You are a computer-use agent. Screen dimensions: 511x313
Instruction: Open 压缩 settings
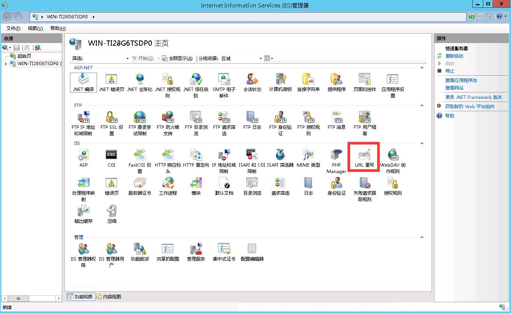pyautogui.click(x=111, y=213)
